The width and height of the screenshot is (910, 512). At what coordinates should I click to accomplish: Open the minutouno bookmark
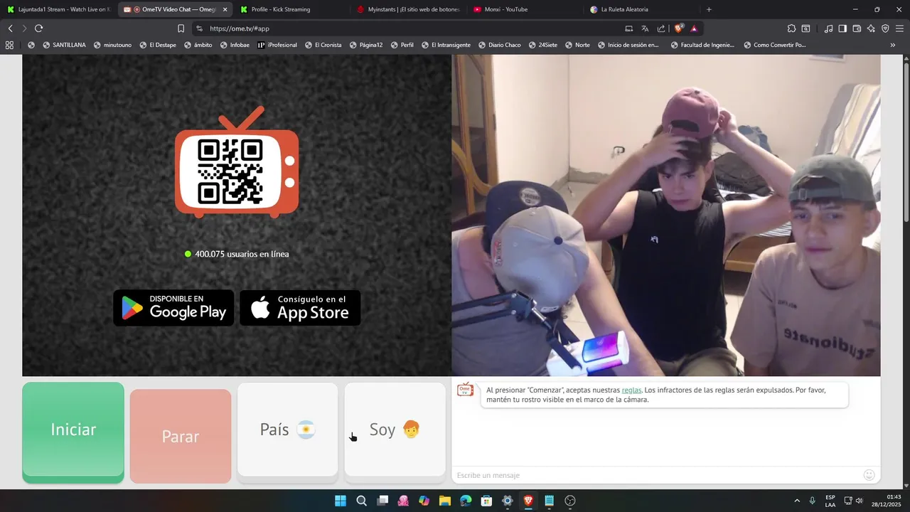(x=112, y=45)
